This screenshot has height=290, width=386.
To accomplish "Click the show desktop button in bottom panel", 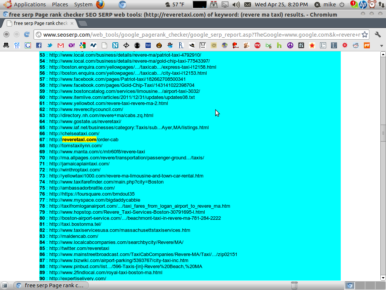I will (5, 285).
